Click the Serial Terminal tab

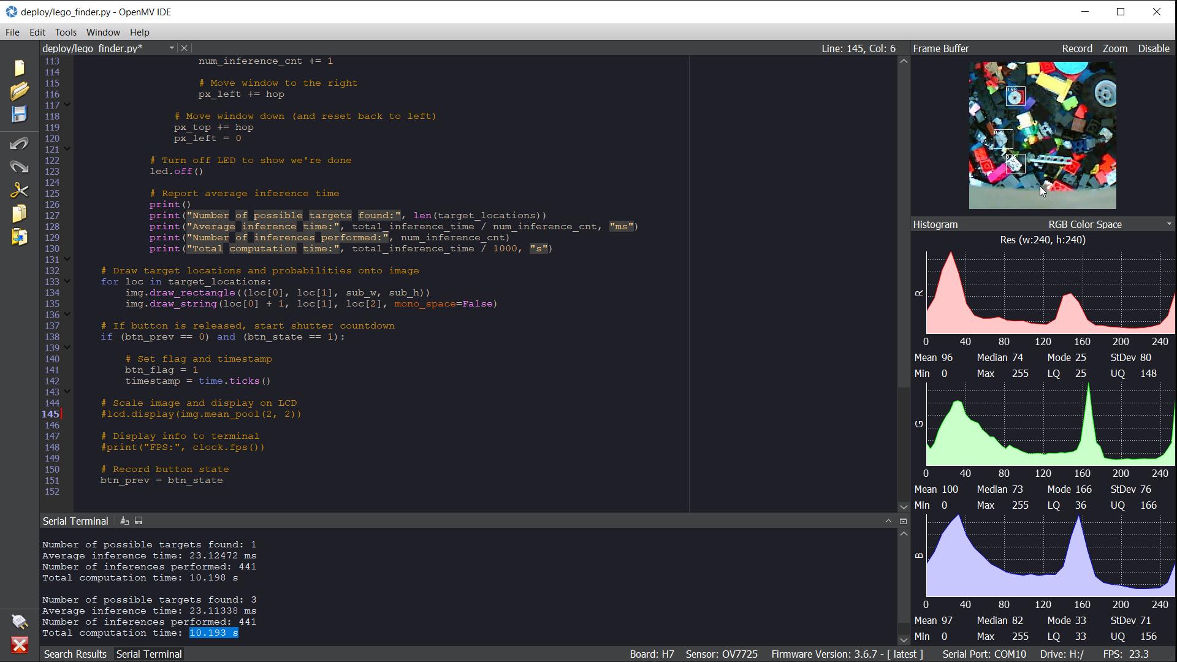pos(149,653)
